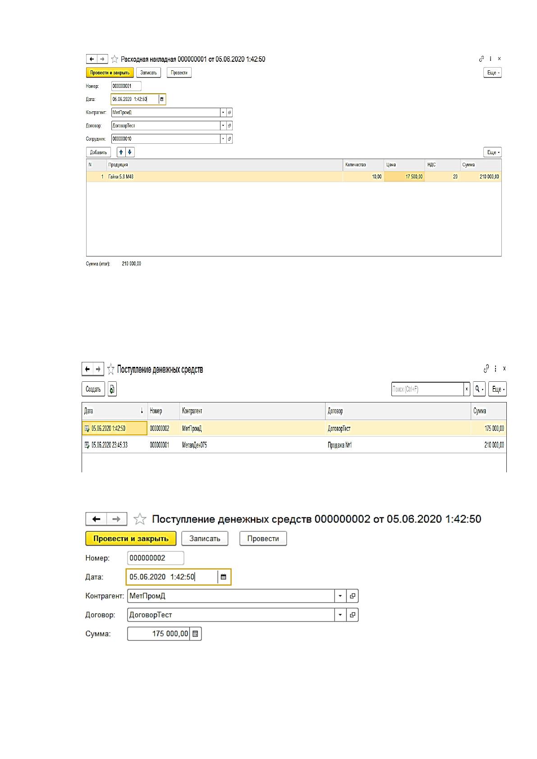
Task: Click Создать in the Поступление денежных средств list
Action: 93,389
